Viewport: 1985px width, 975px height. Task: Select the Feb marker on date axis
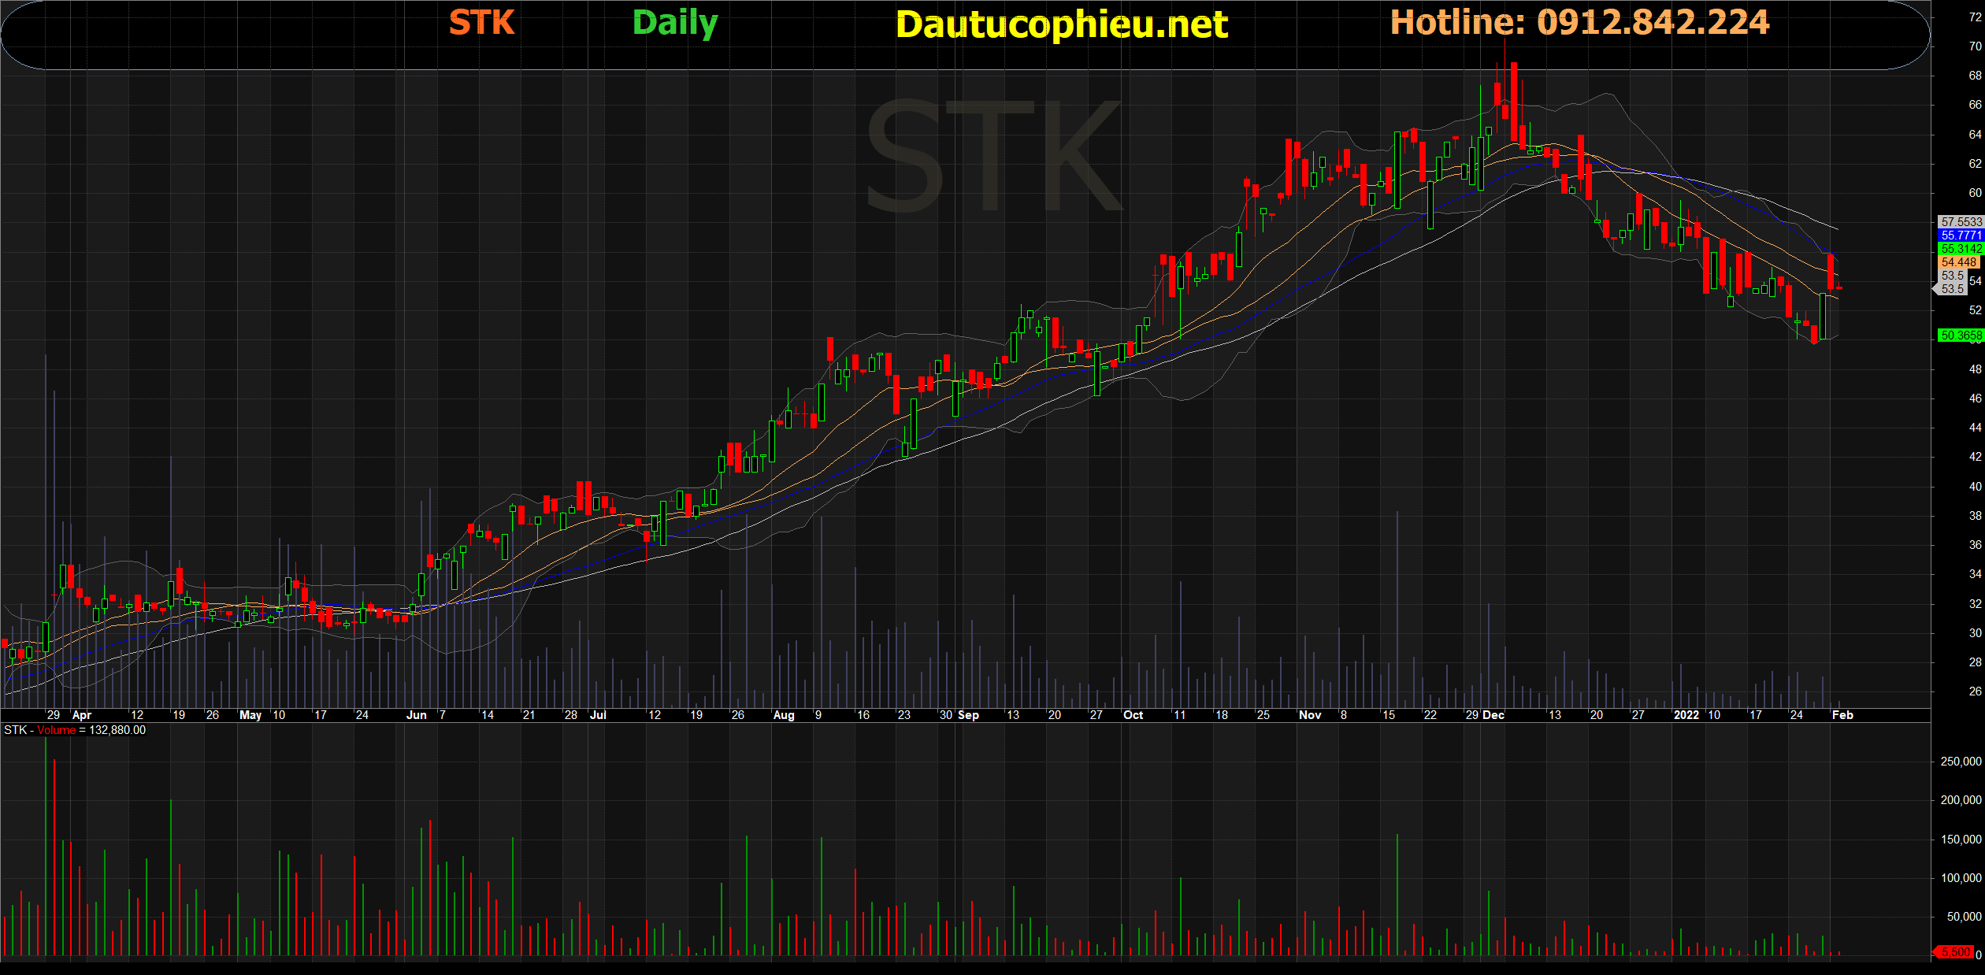[1842, 715]
